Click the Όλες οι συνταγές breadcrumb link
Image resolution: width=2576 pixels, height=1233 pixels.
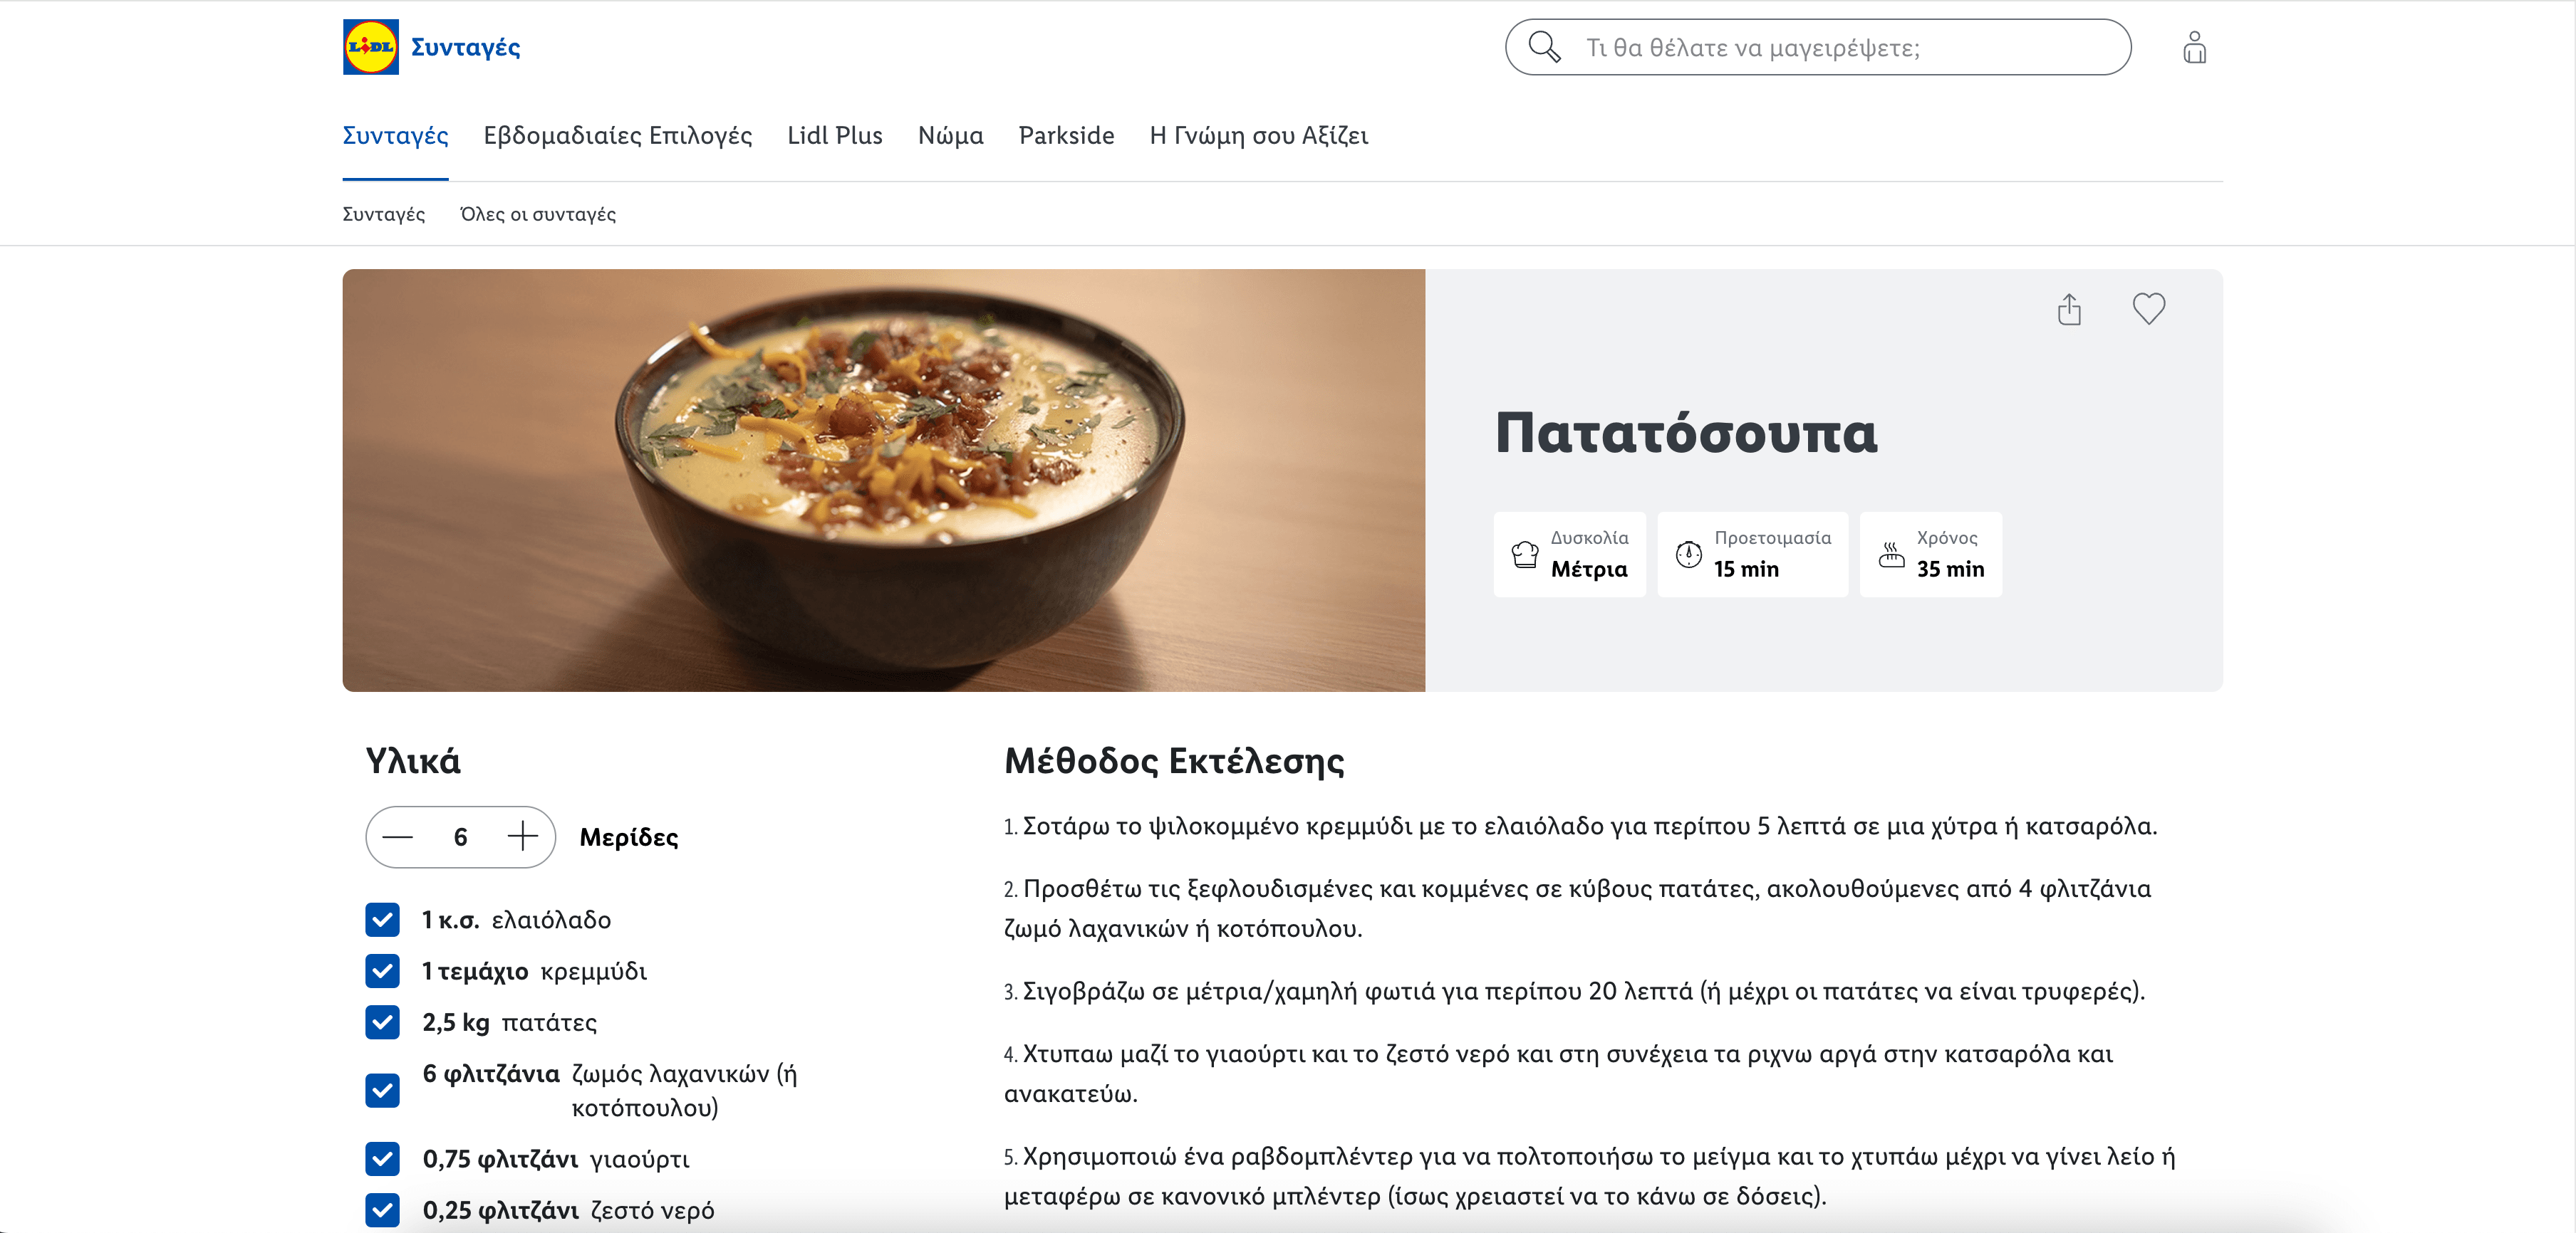click(537, 214)
